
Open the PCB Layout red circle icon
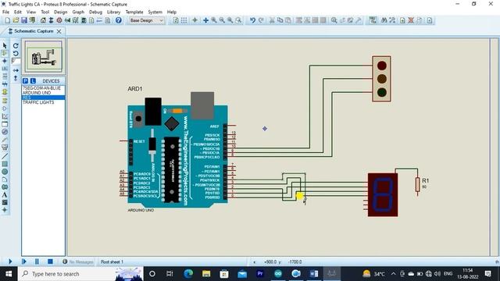pos(59,20)
